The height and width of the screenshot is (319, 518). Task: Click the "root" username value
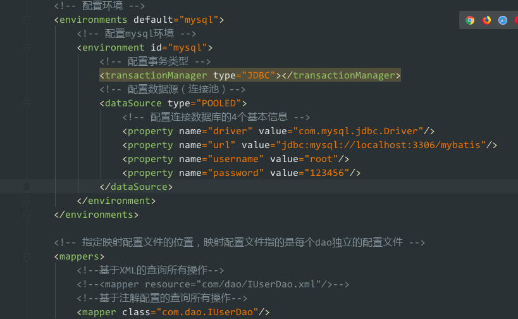click(321, 159)
